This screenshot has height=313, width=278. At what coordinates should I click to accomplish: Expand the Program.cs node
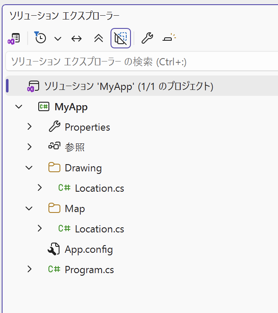[30, 269]
